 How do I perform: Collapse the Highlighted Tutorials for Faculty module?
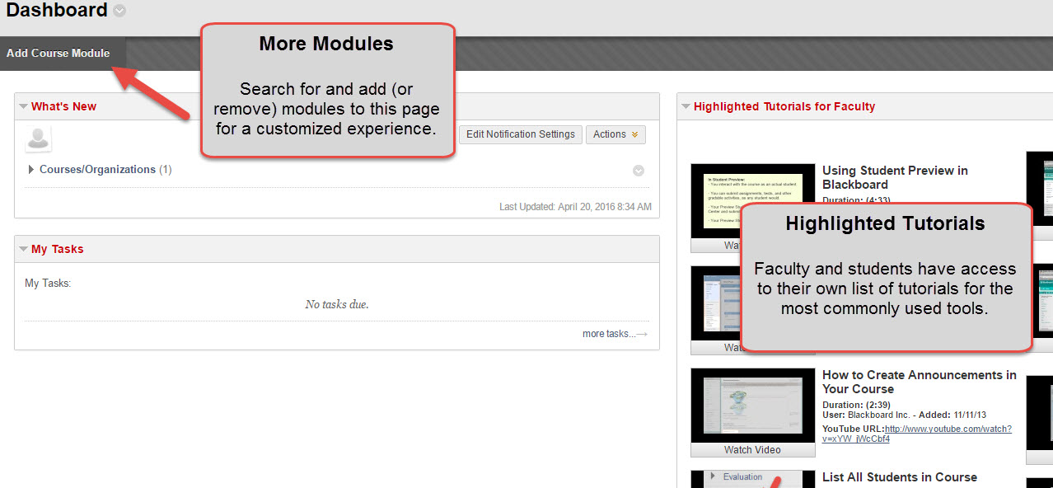point(686,106)
